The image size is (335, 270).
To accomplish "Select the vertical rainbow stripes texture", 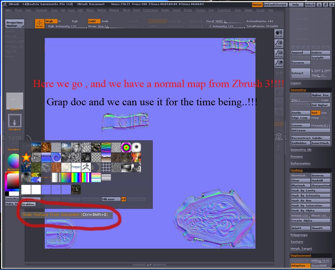I will coord(76,178).
